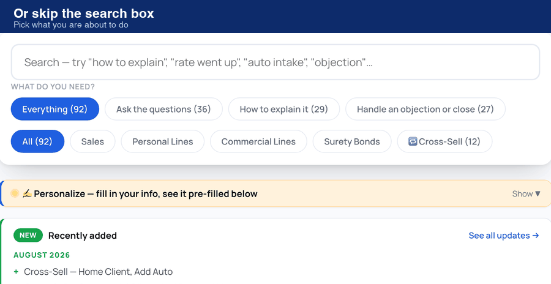Click the search input field

pyautogui.click(x=275, y=62)
